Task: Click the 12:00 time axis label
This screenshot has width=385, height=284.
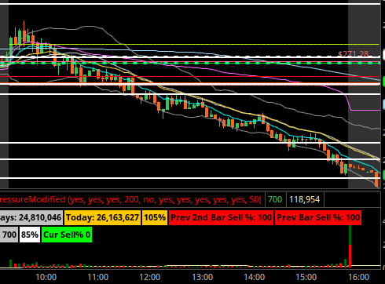Action: point(150,277)
